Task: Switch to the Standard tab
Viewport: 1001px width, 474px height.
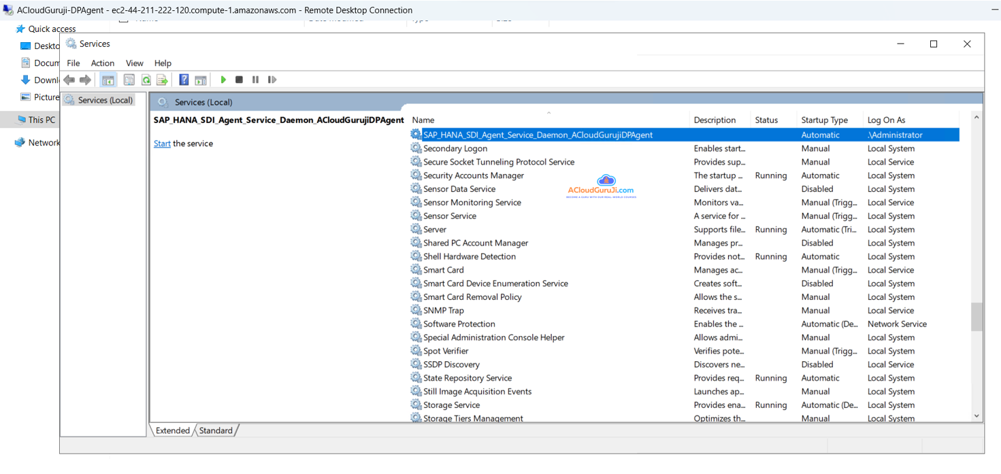Action: coord(216,430)
